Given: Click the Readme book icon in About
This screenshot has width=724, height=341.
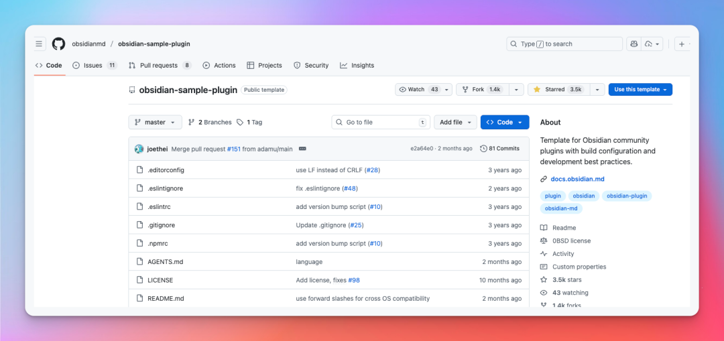Looking at the screenshot, I should click(x=544, y=228).
